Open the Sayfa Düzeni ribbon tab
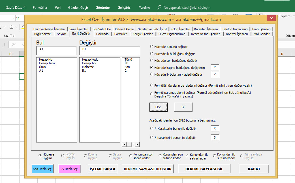The image size is (295, 183). click(x=16, y=8)
